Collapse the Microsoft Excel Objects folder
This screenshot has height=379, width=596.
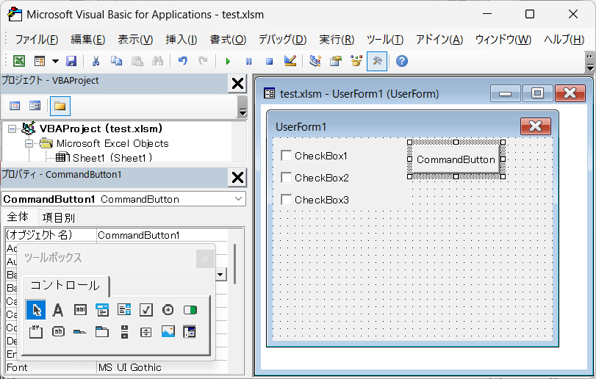click(x=29, y=143)
